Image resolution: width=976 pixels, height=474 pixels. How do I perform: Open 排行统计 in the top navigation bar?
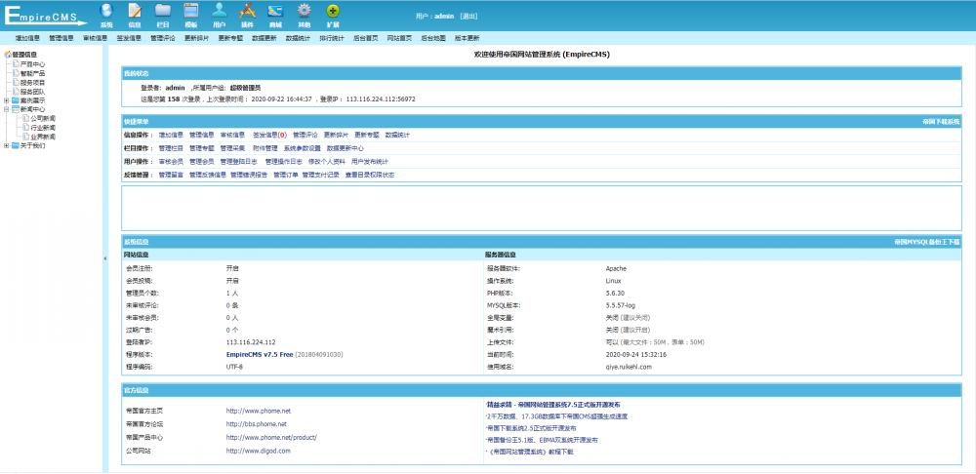coord(332,38)
